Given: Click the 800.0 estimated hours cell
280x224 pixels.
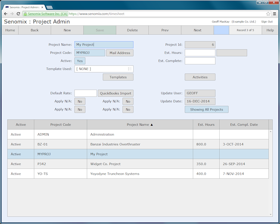Looking at the screenshot, I should [x=206, y=144].
